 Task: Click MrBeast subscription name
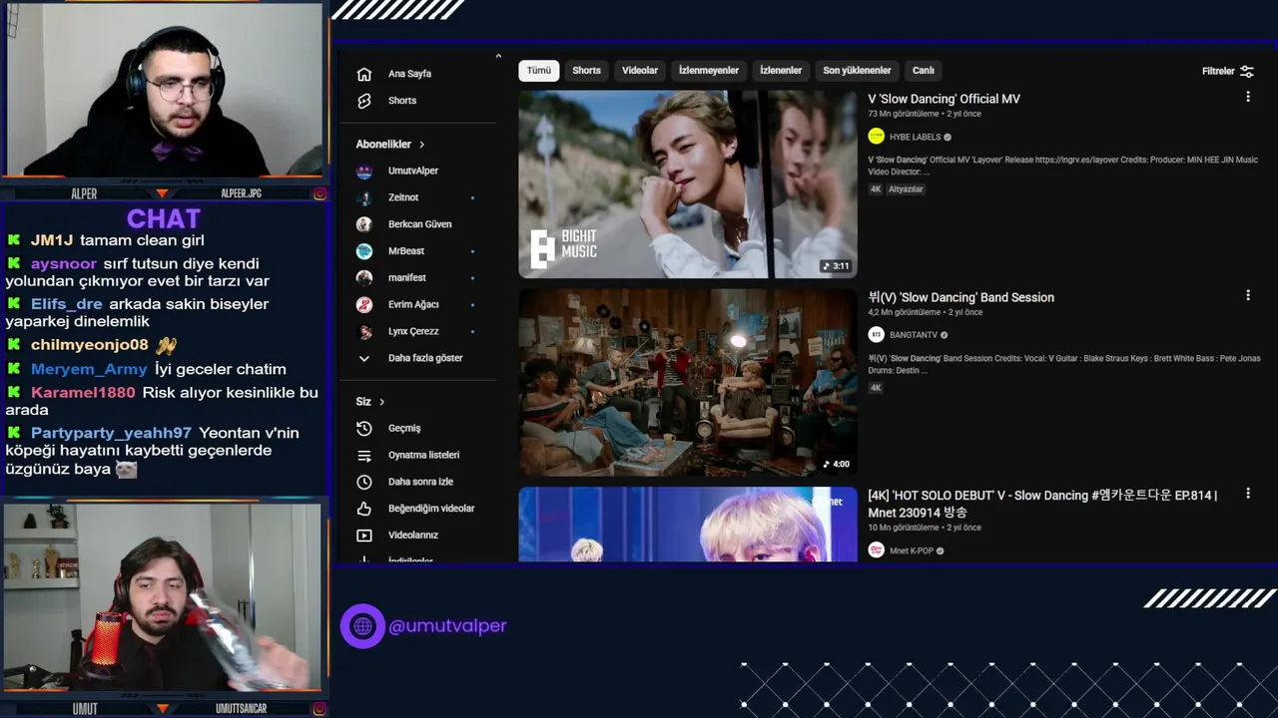(x=406, y=251)
